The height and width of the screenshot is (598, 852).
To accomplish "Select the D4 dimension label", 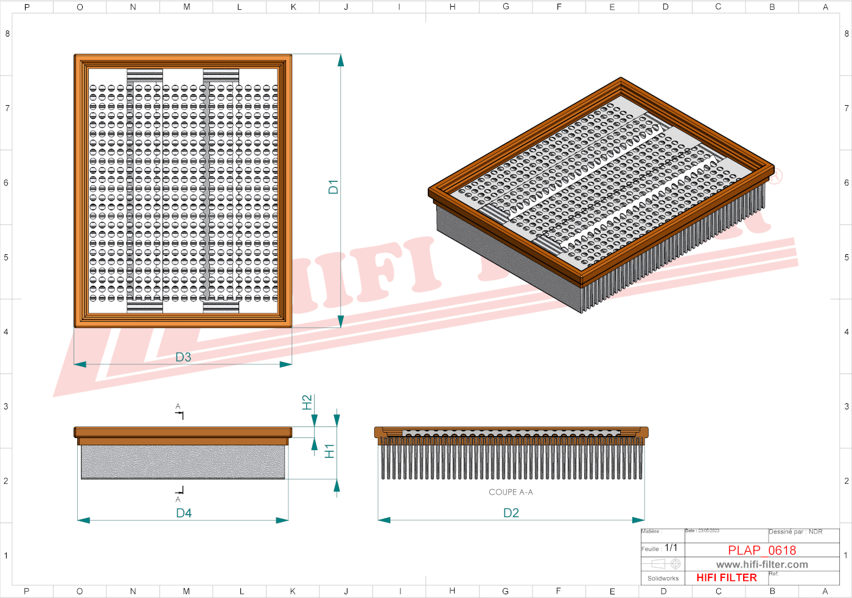I will [x=184, y=513].
